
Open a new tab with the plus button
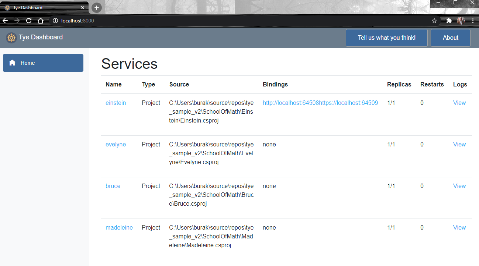coord(96,8)
